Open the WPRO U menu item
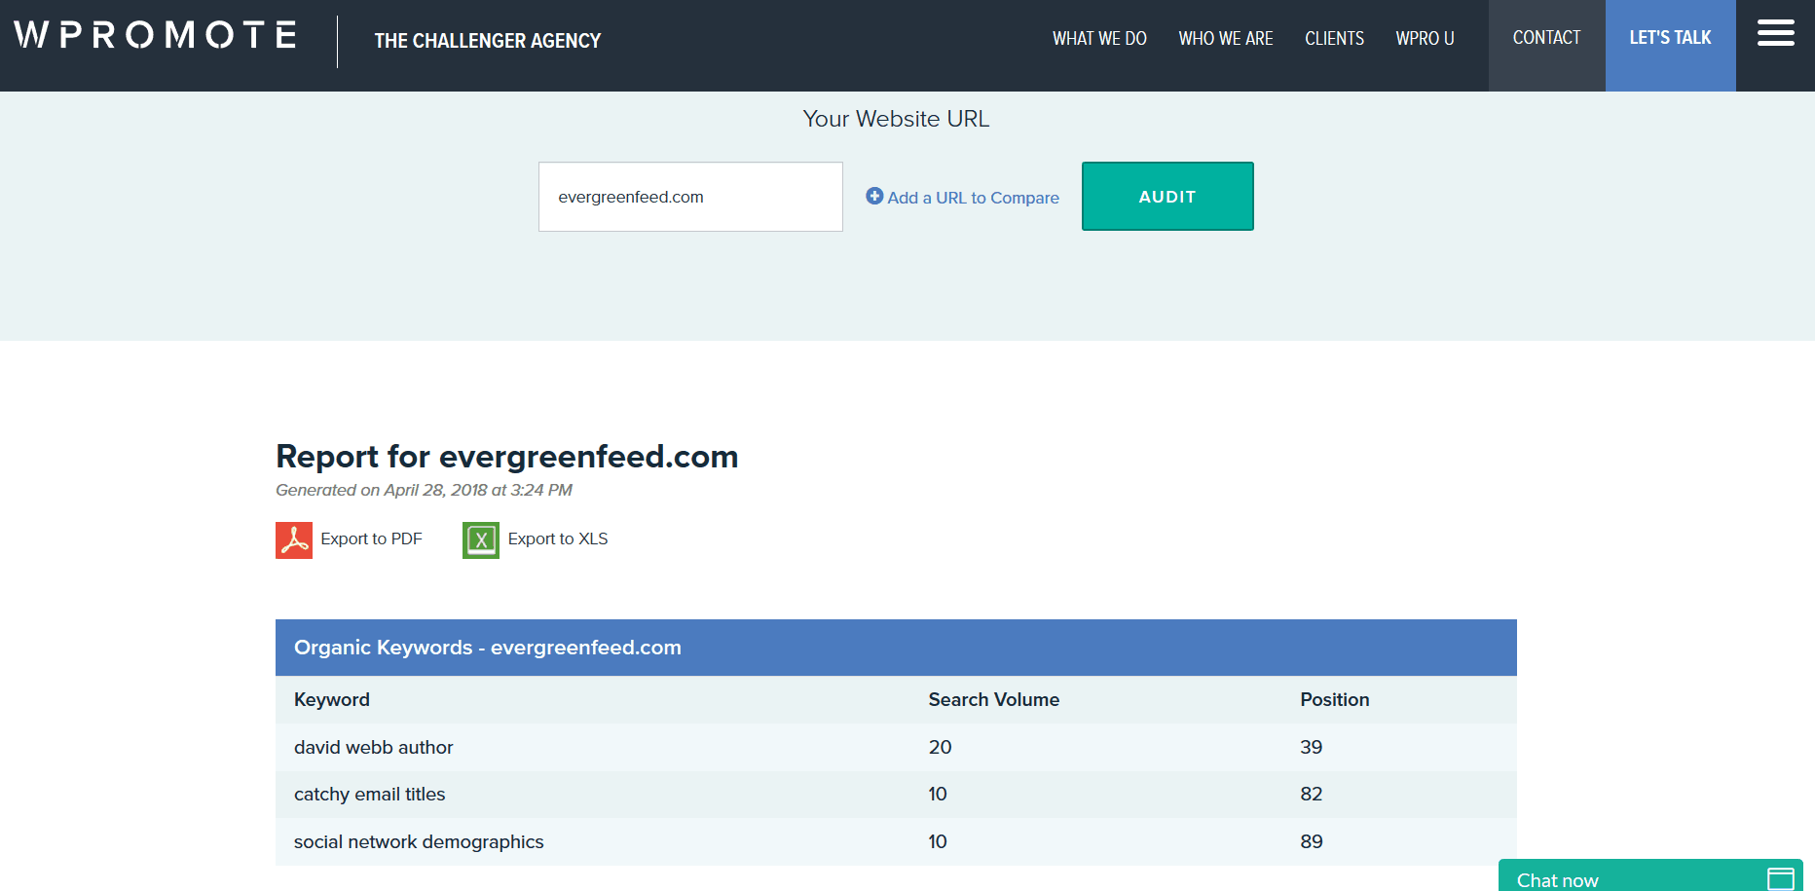The height and width of the screenshot is (891, 1815). point(1425,38)
